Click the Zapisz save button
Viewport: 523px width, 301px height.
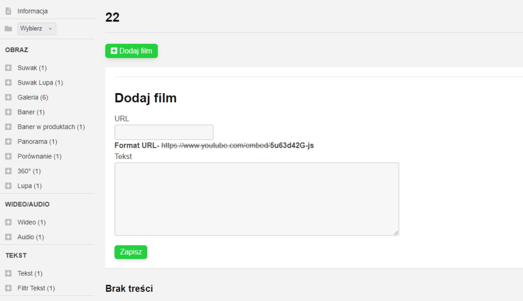[131, 252]
